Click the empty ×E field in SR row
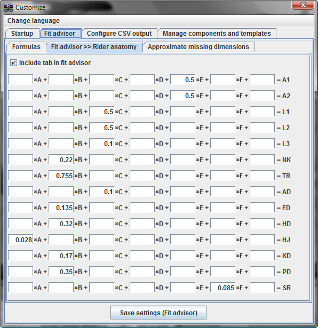Screen dimensions: 318x328 click(x=182, y=287)
